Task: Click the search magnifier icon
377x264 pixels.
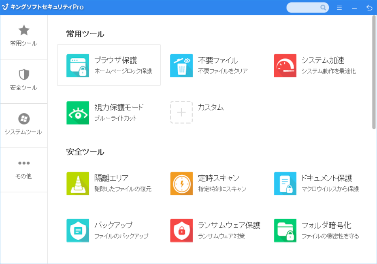Action: point(323,7)
